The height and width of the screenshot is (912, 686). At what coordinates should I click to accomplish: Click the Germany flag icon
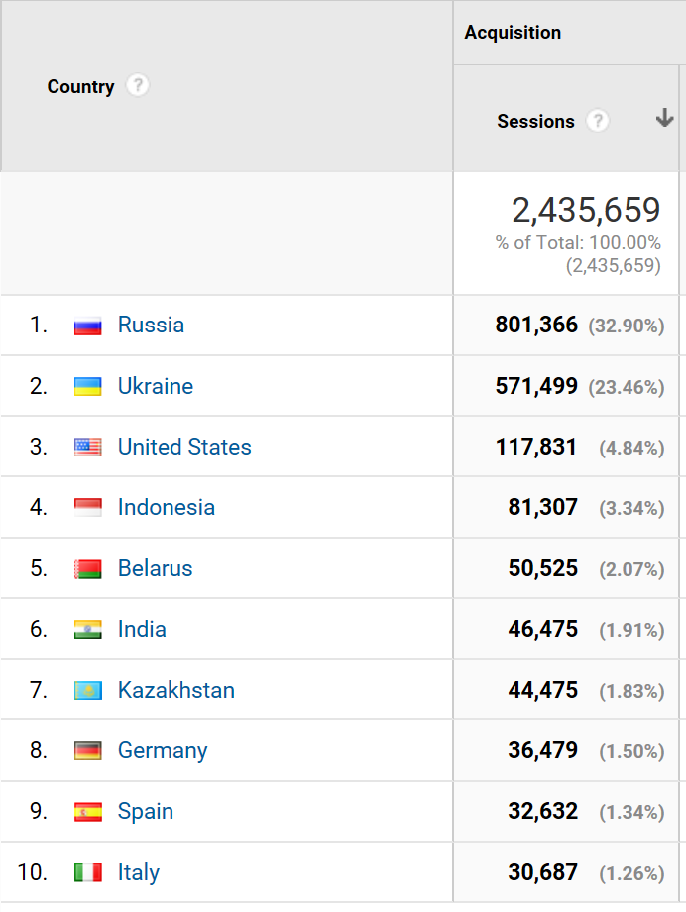[x=88, y=751]
